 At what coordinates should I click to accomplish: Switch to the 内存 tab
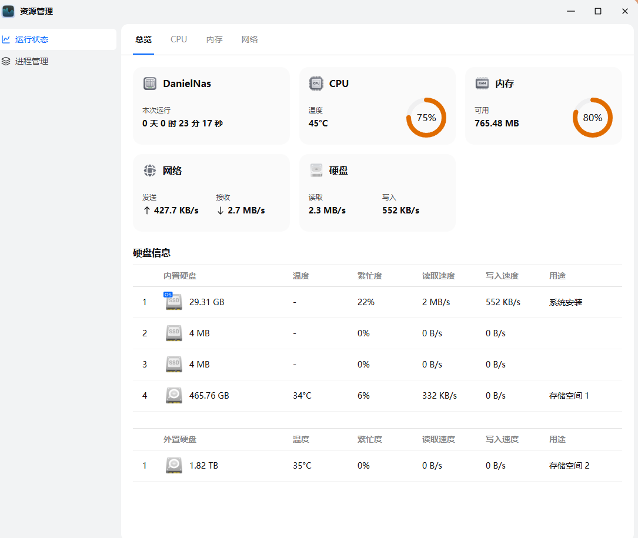pos(215,39)
